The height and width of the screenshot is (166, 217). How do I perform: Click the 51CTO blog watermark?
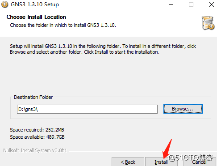pos(191,158)
